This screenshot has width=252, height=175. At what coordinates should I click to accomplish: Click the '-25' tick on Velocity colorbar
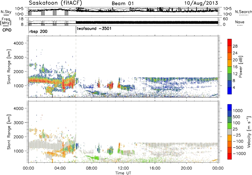[237, 135]
